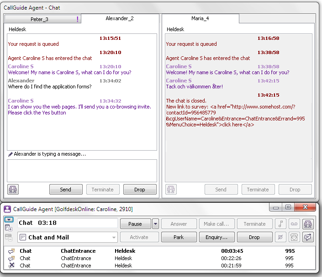Click the Activate button
The height and width of the screenshot is (277, 322).
click(139, 237)
